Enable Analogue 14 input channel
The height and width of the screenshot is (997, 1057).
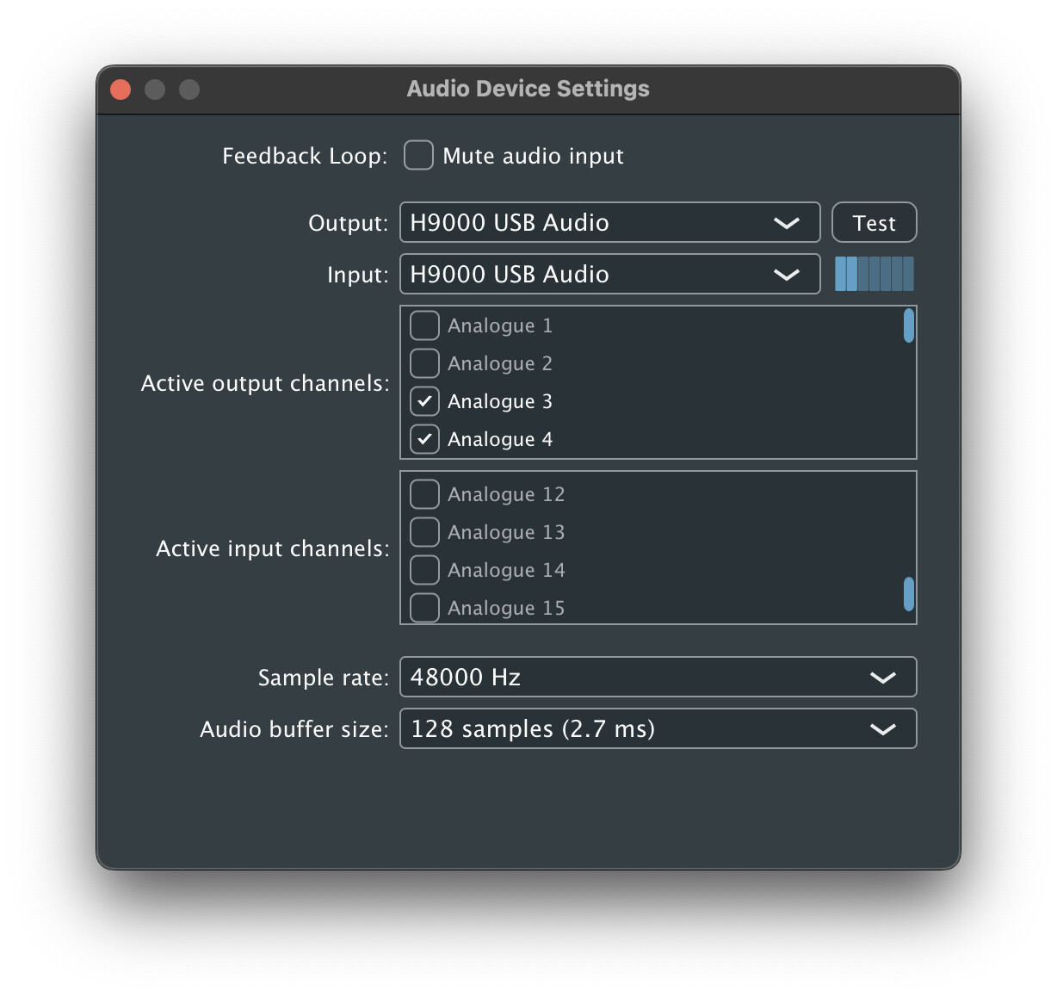point(424,571)
